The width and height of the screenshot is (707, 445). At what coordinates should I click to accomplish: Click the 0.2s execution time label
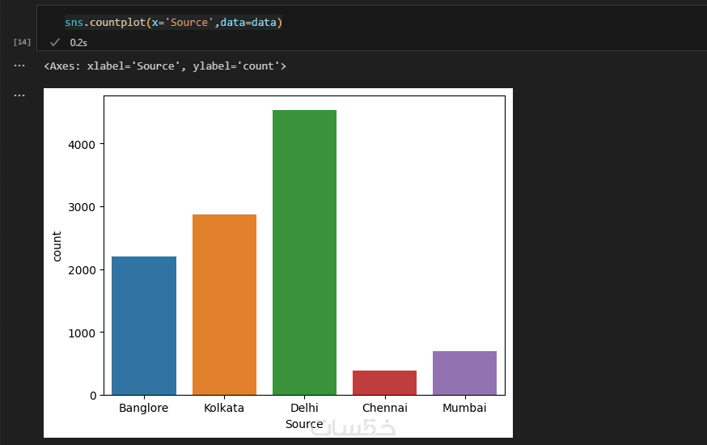(78, 42)
